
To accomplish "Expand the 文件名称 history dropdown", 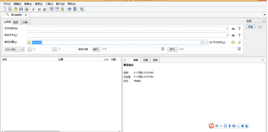I will (x=227, y=29).
